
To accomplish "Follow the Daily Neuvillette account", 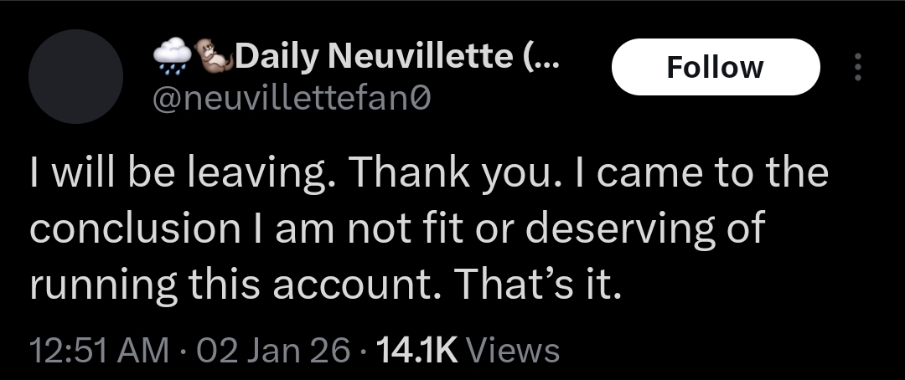I will click(x=715, y=67).
